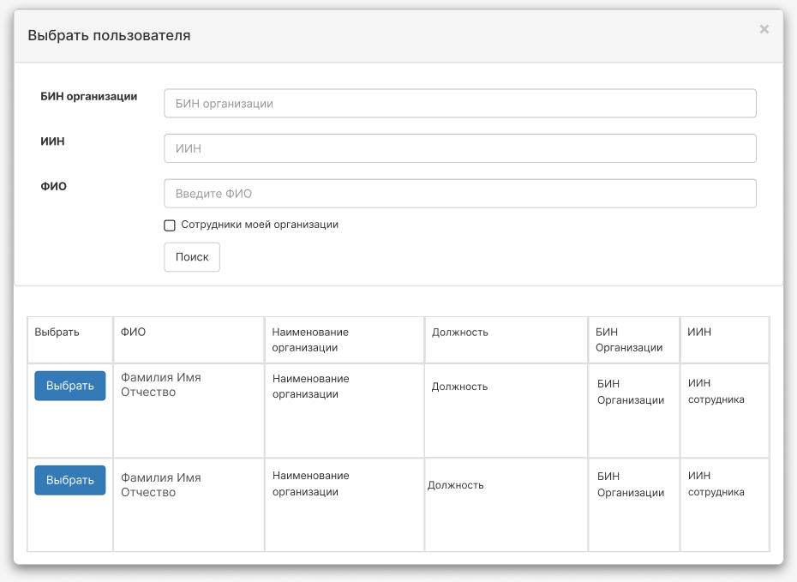797x582 pixels.
Task: Focus the 'Введите ФИО' input
Action: coord(460,193)
